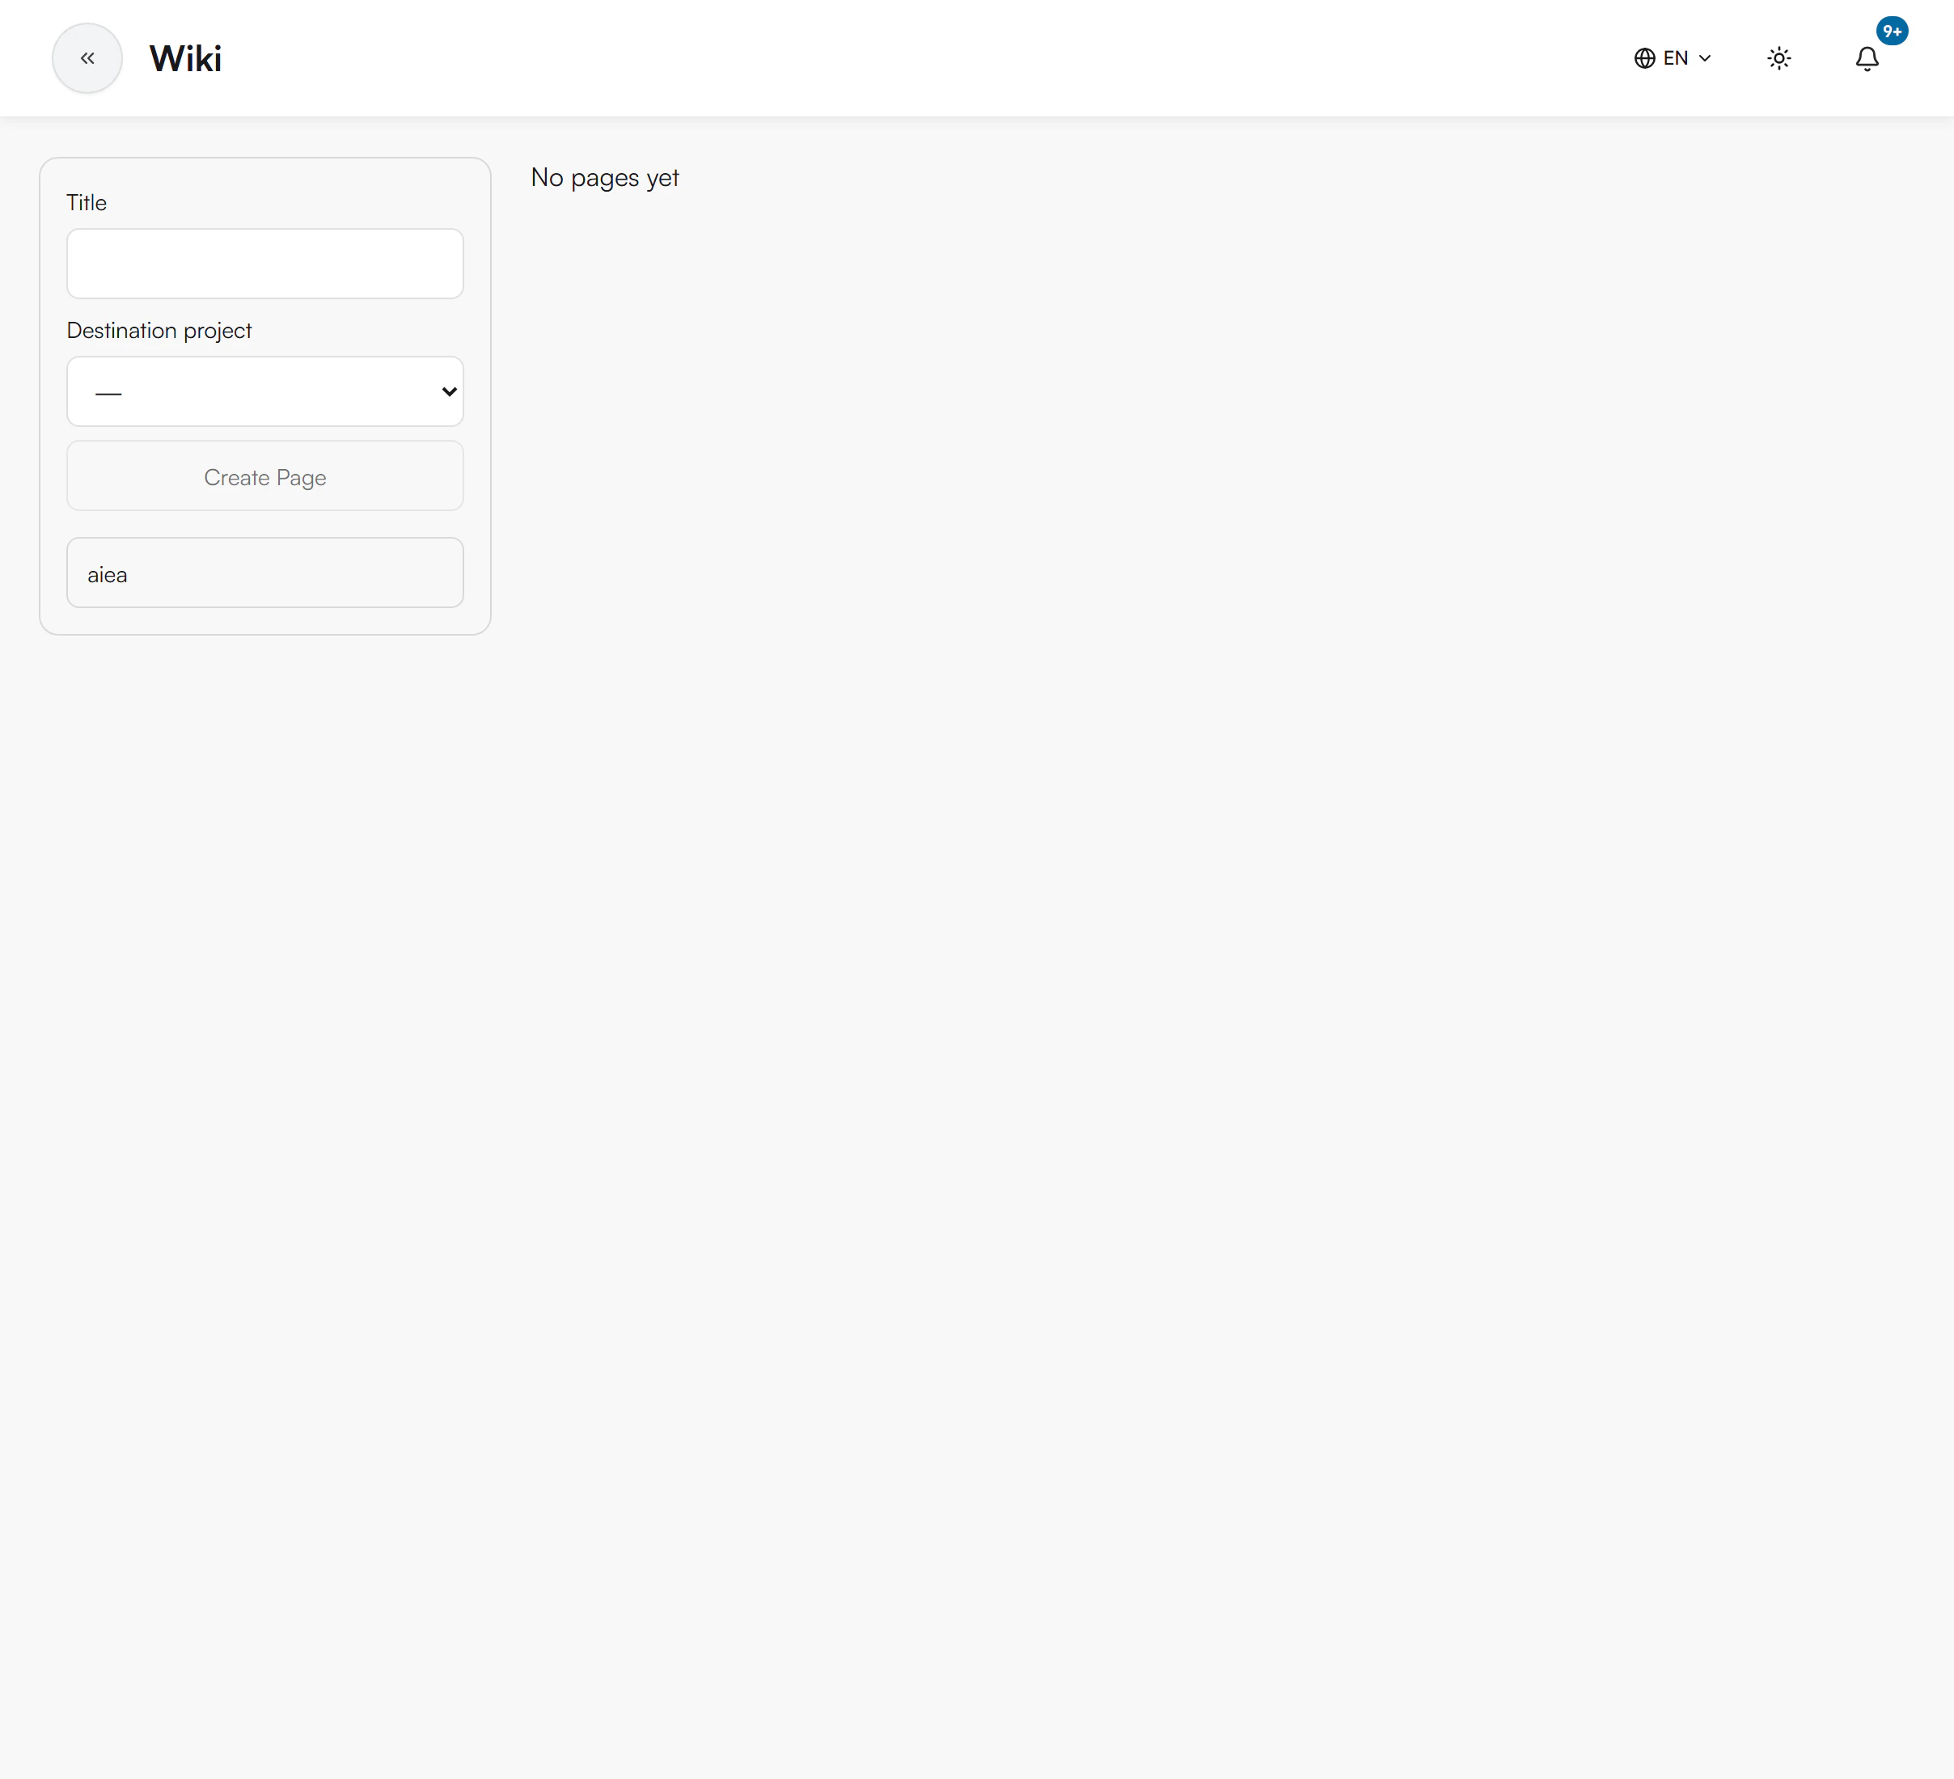Click the Destination project label

tap(159, 331)
